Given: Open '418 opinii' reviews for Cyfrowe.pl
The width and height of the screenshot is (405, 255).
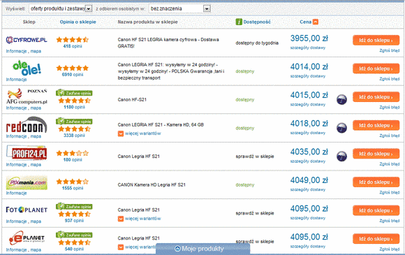Looking at the screenshot, I should pos(73,46).
